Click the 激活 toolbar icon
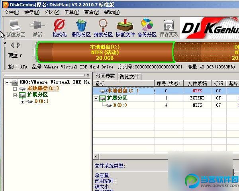239x191 pixels. tap(37, 25)
